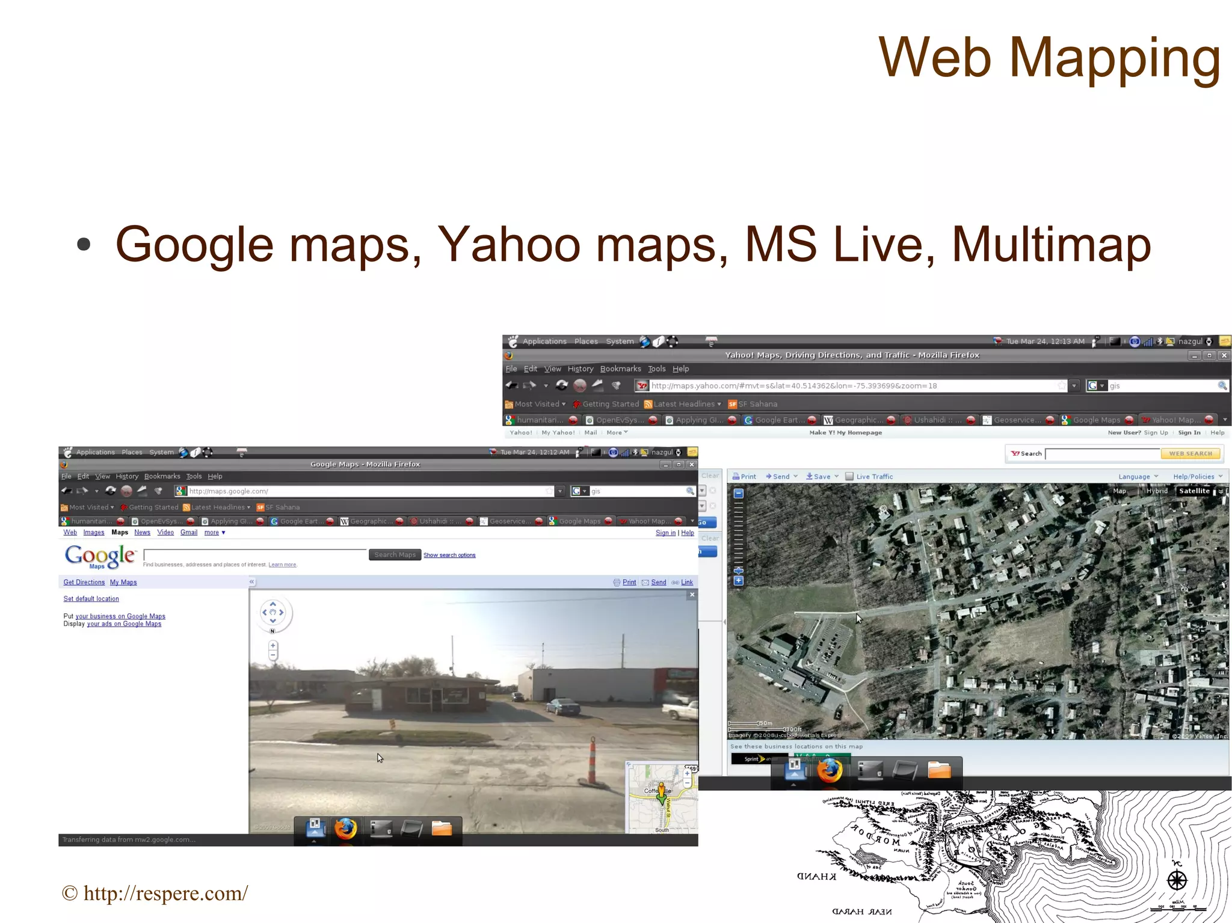Click SF Sahana bookmark in Yahoo window
Viewport: 1232px width, 923px height.
tap(753, 404)
